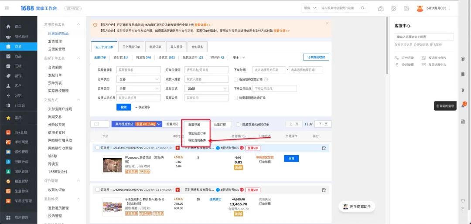The image size is (471, 224).
Task: Toggle select-all orders checkbox
Action: [x=96, y=124]
